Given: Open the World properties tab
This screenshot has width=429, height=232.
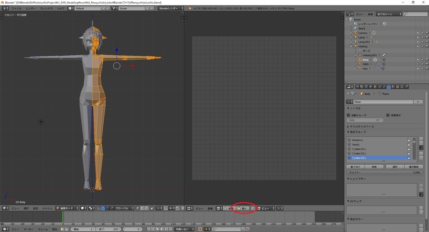Looking at the screenshot, I should [370, 87].
